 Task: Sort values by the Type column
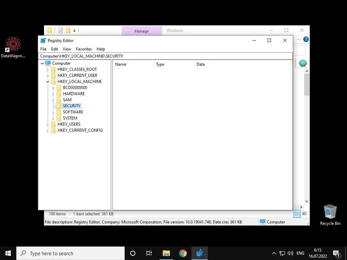coord(174,64)
